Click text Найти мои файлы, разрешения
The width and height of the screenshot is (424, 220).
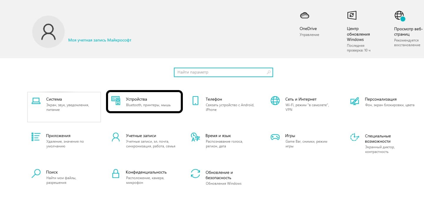pyautogui.click(x=61, y=180)
